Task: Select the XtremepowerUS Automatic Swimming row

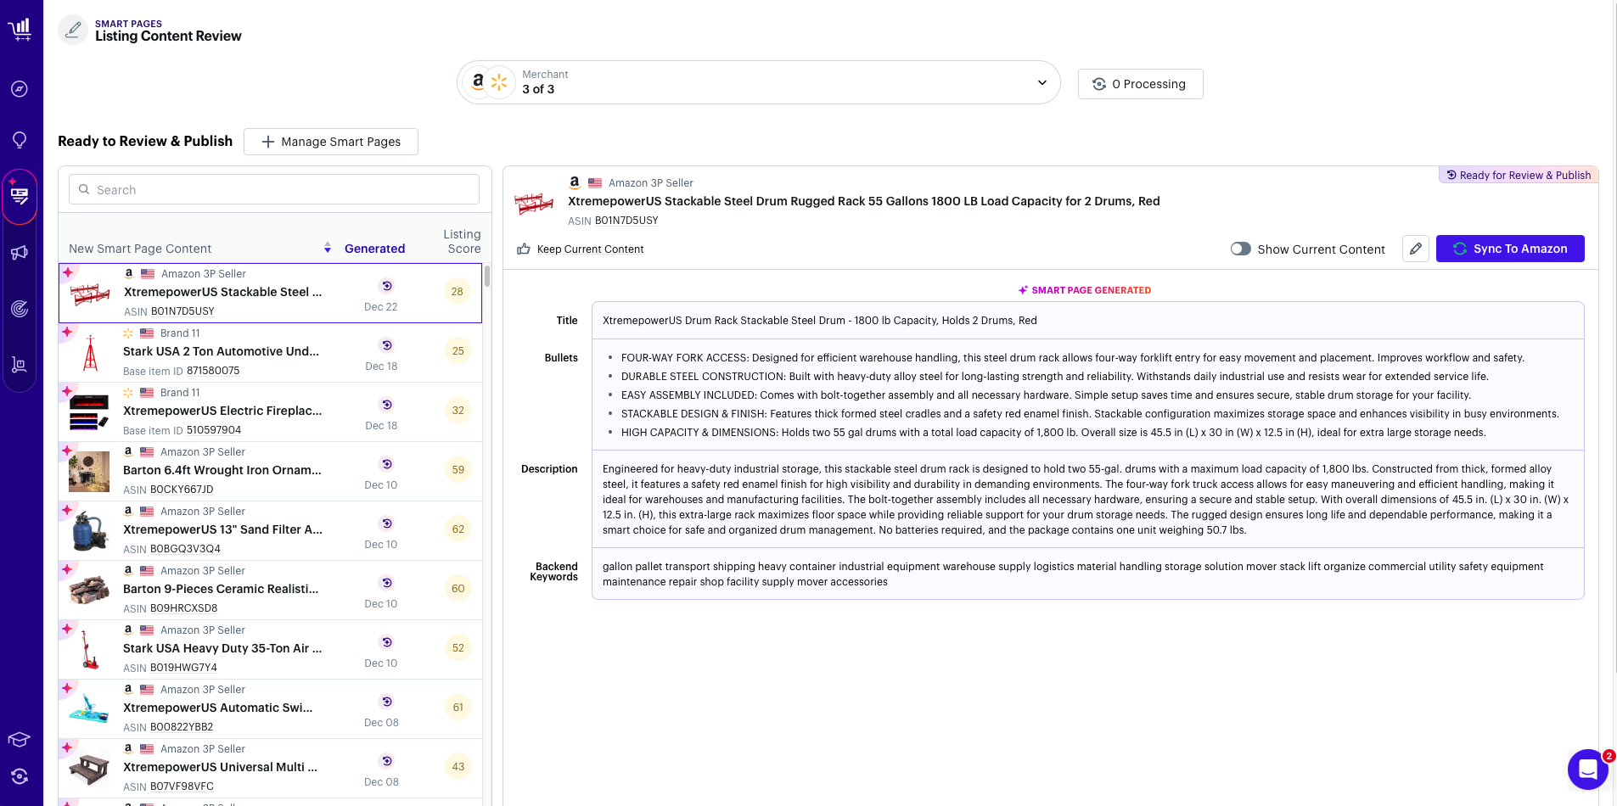Action: coord(270,709)
